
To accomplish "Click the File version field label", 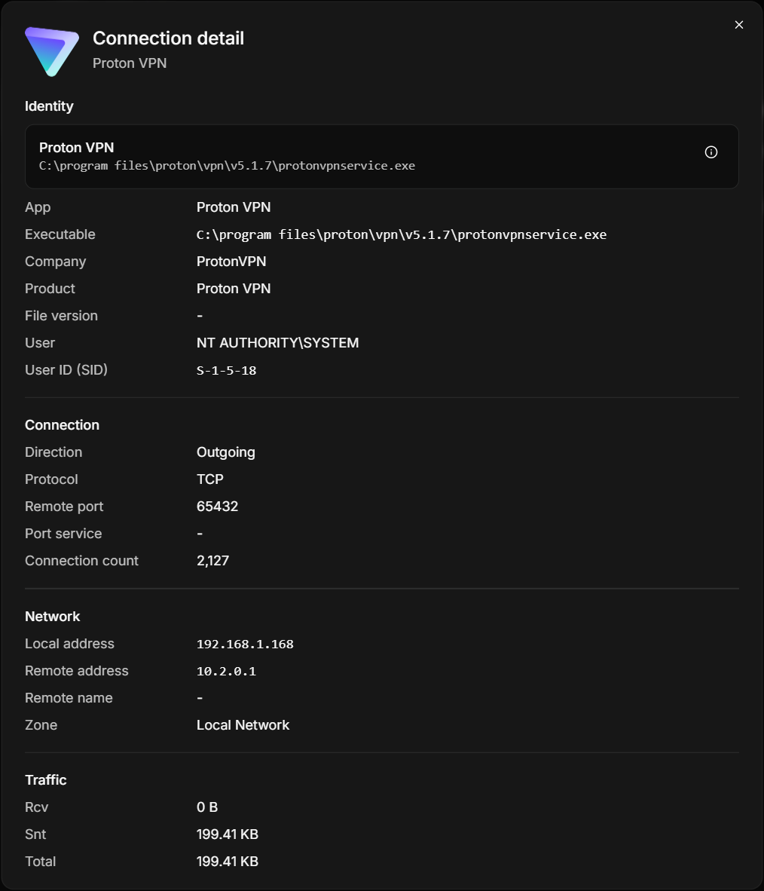I will click(x=61, y=316).
